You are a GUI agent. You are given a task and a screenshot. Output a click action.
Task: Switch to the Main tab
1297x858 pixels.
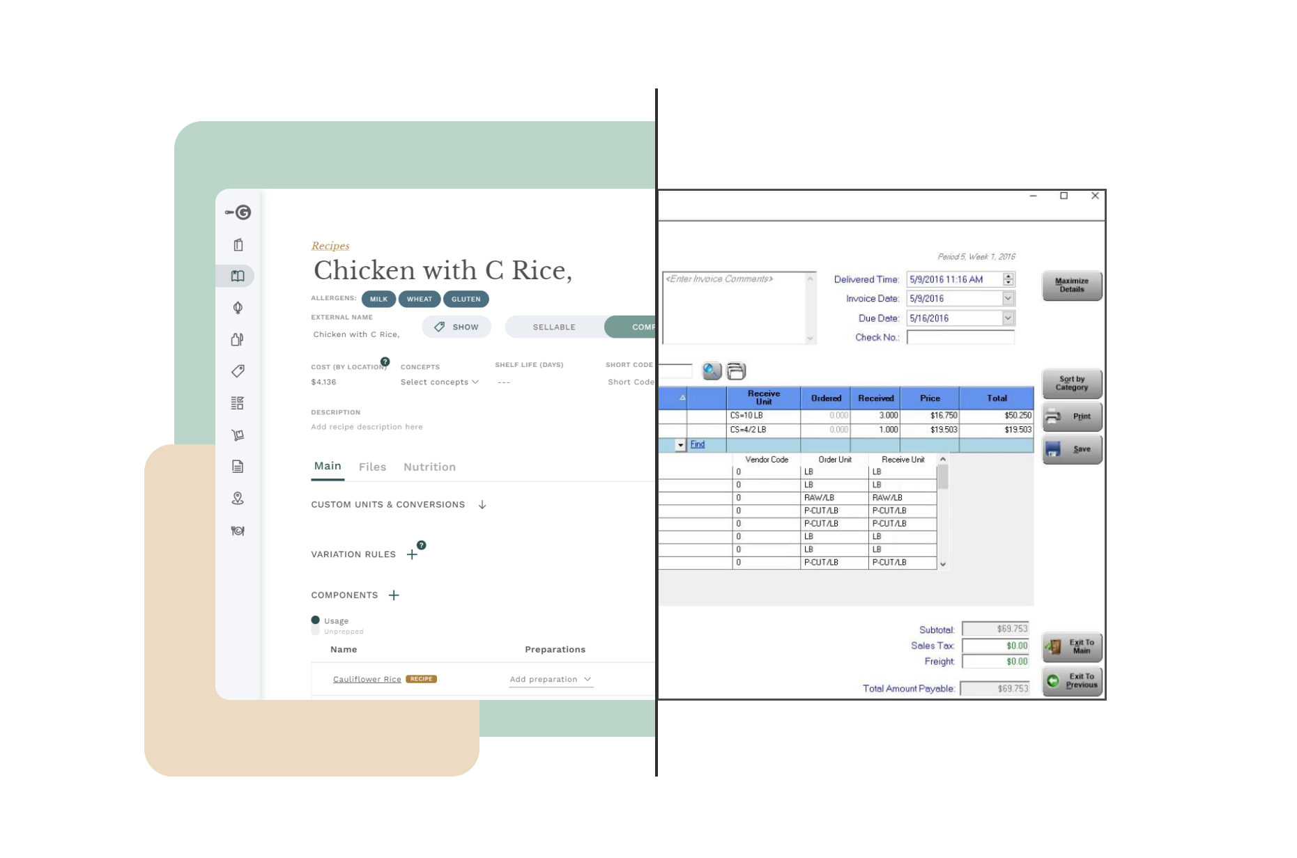coord(328,466)
